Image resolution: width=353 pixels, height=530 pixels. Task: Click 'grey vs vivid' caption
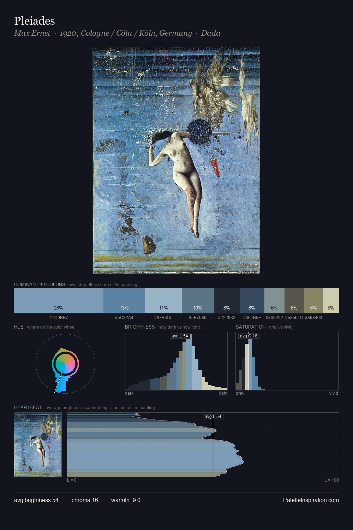point(281,327)
